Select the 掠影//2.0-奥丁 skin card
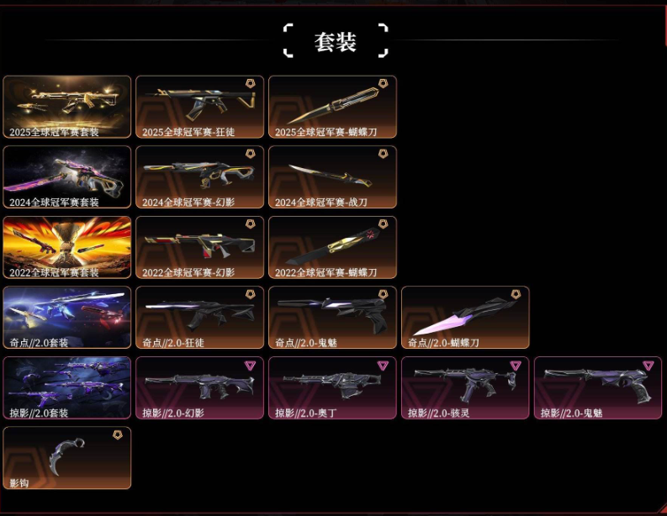This screenshot has width=667, height=516. 332,387
